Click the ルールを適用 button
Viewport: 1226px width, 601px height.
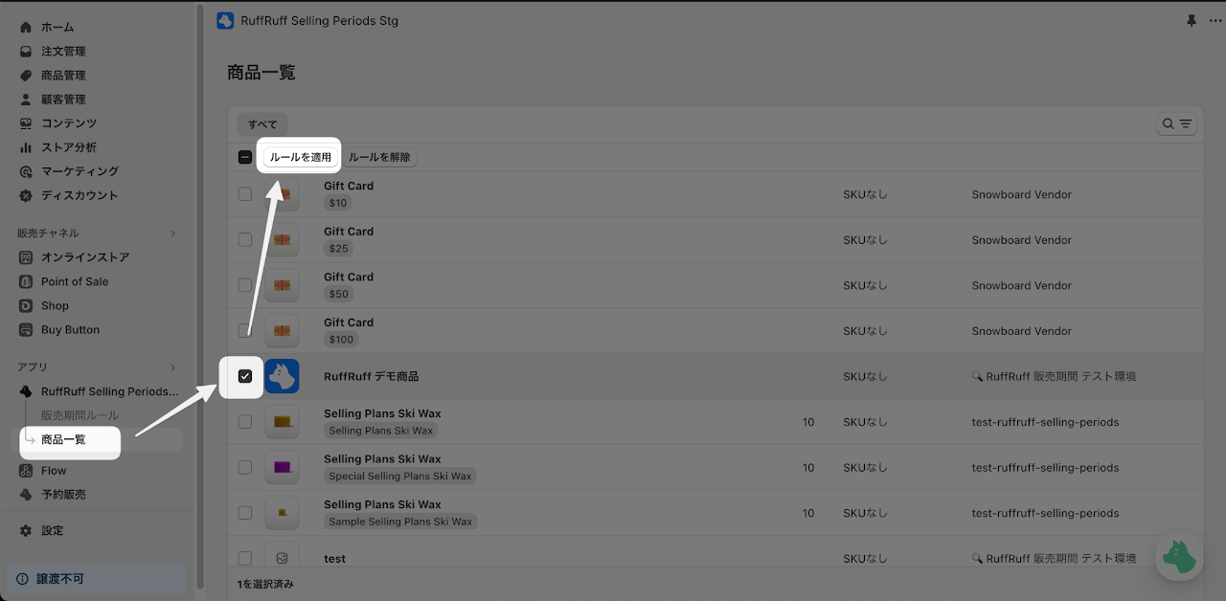(x=301, y=157)
